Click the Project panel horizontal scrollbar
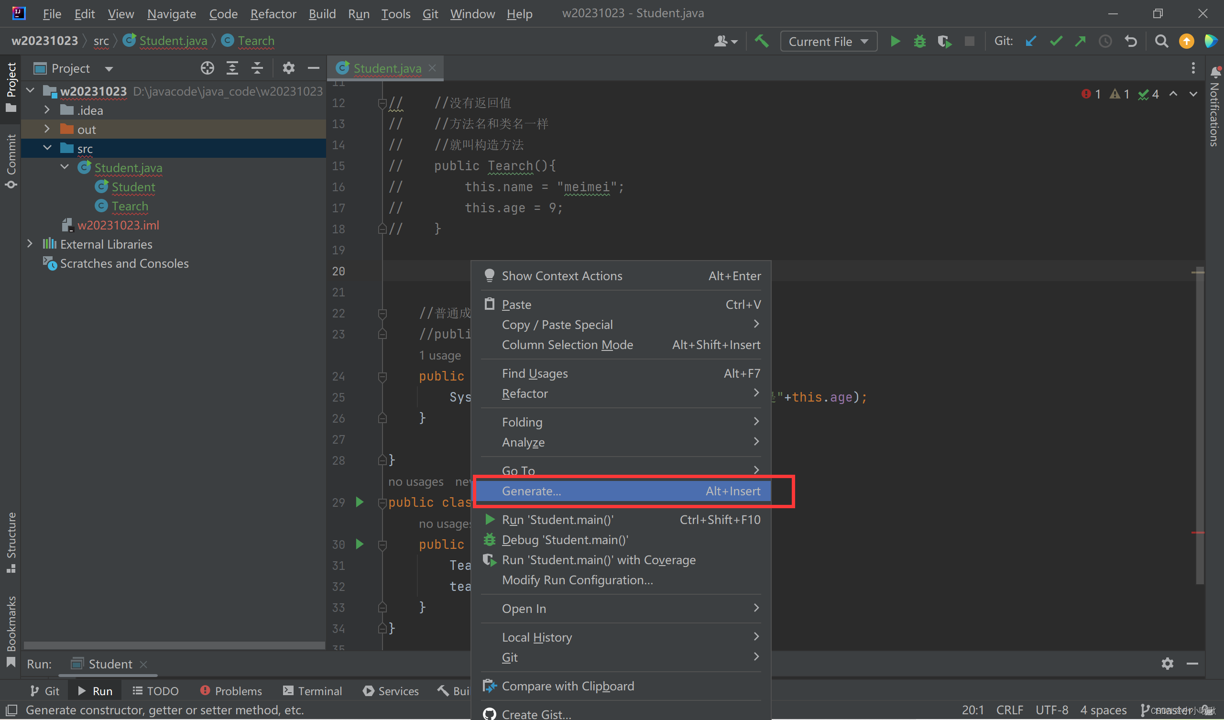 174,645
